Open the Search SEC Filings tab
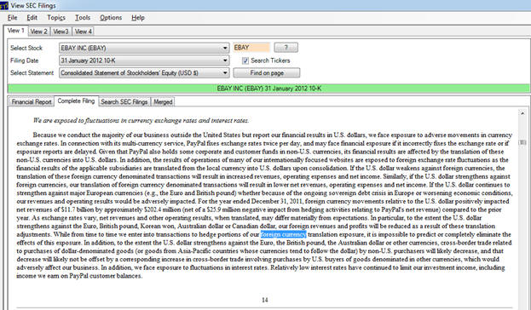531x310 pixels. pos(124,101)
